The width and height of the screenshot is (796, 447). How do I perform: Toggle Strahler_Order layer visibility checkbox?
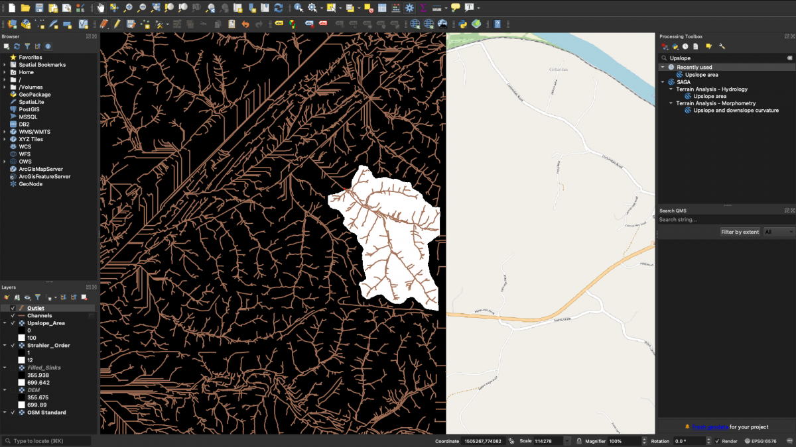pos(13,345)
